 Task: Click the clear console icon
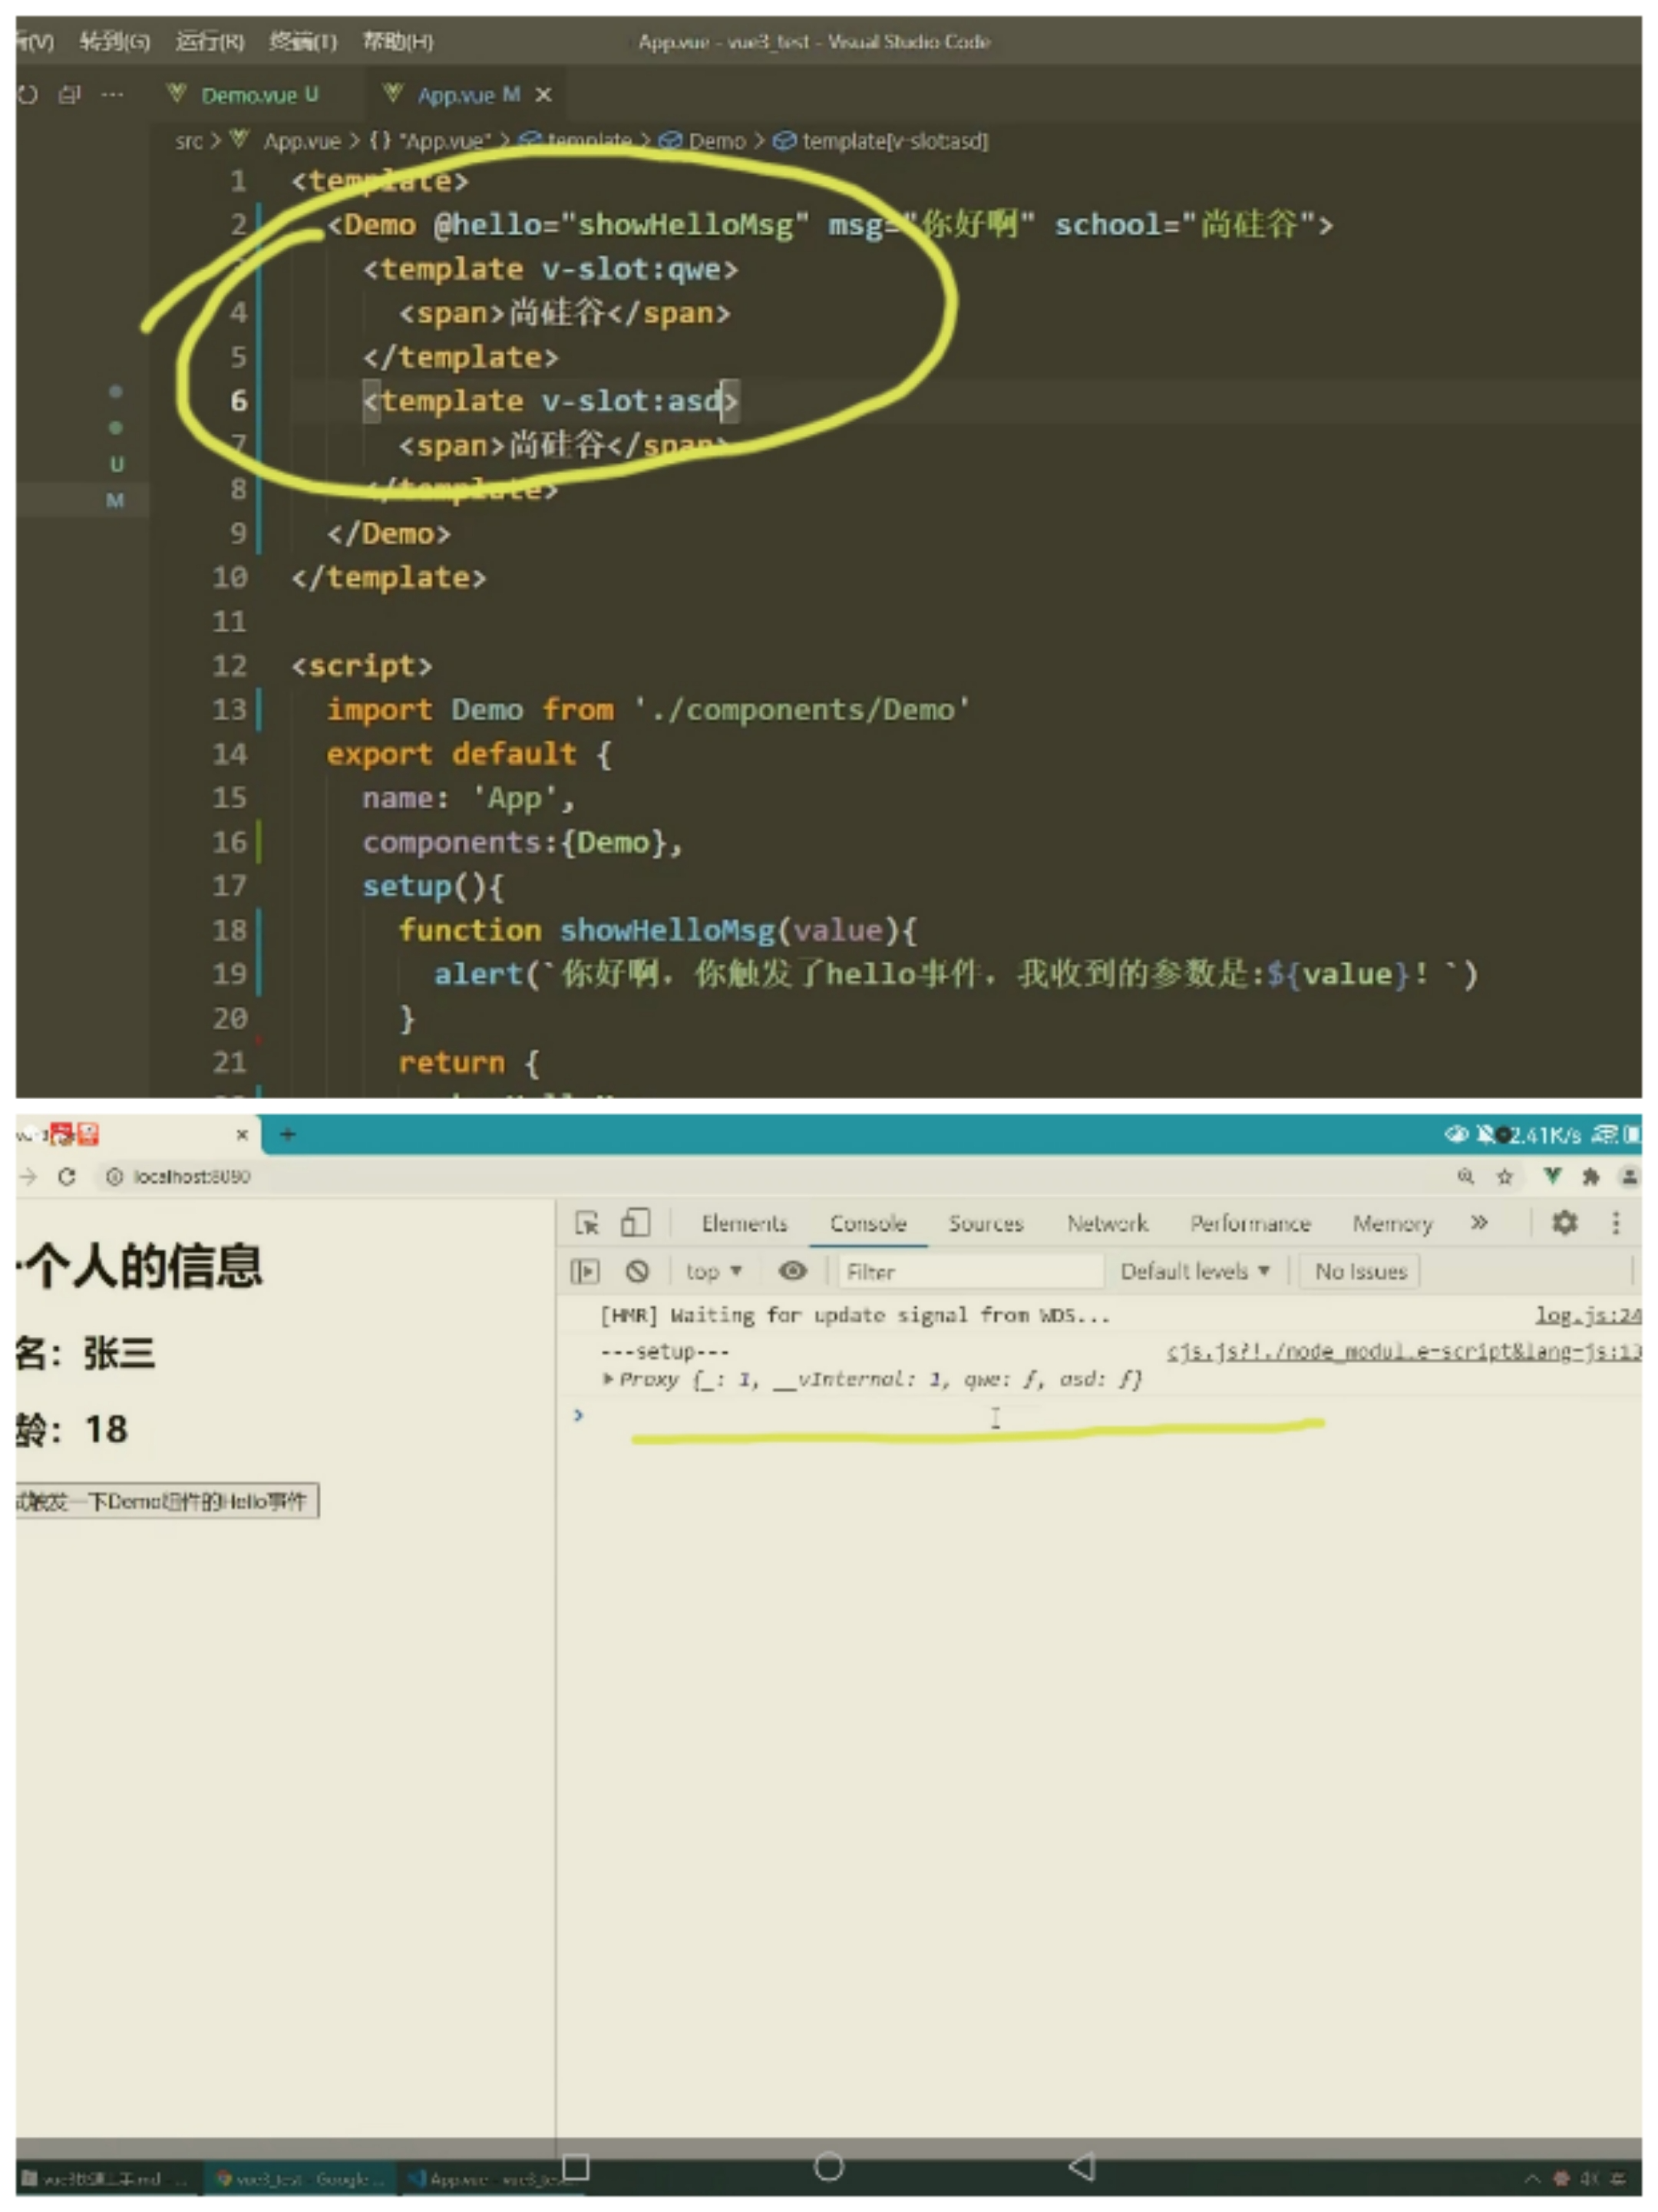[x=637, y=1271]
